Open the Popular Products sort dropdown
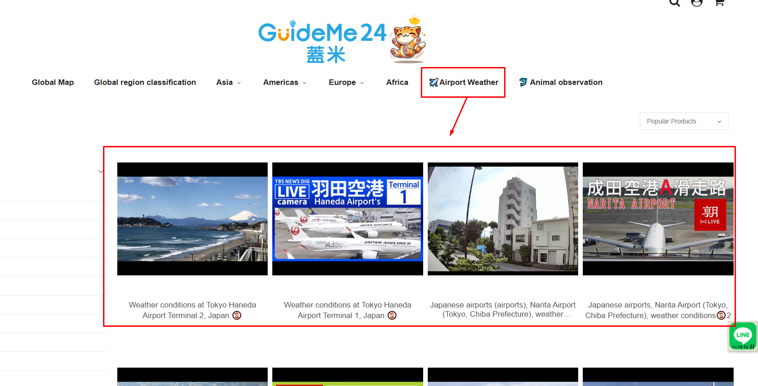 pos(684,121)
